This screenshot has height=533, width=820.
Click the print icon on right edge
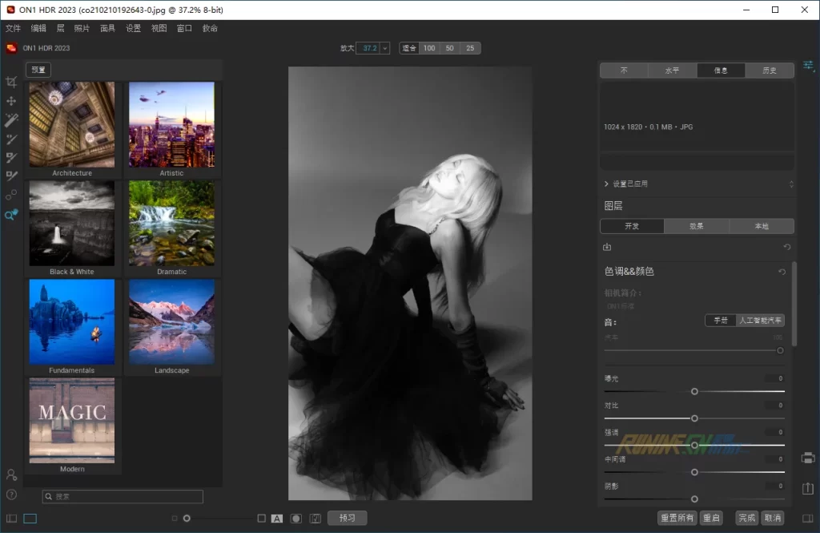pos(808,458)
